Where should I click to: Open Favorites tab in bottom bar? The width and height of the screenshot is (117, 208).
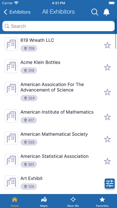[x=102, y=202]
